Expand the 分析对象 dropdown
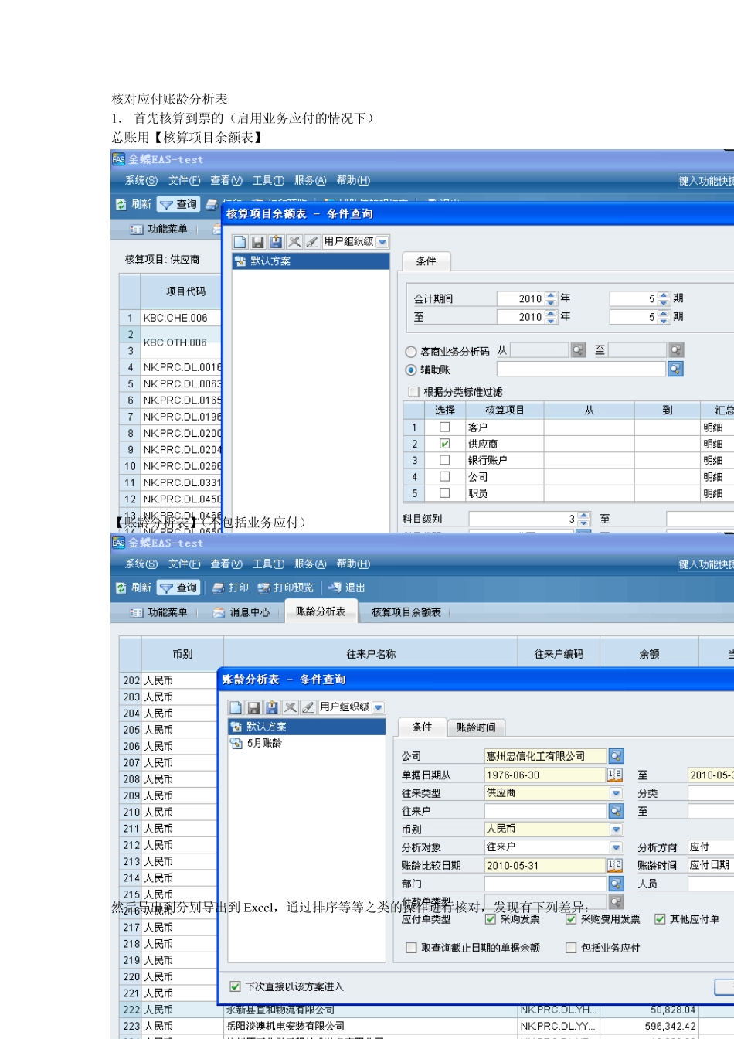This screenshot has height=1039, width=734. tap(616, 848)
